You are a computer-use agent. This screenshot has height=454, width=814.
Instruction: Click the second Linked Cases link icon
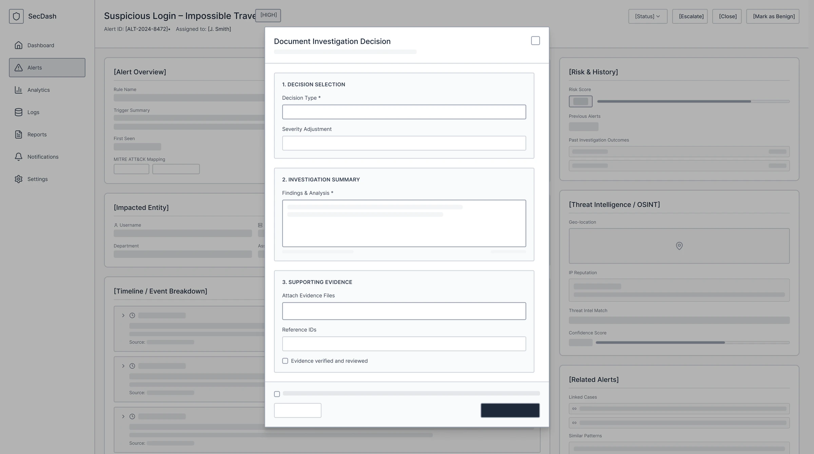574,423
